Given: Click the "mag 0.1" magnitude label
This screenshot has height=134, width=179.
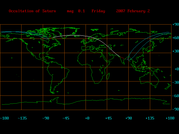Looking at the screenshot, I should tap(76, 11).
